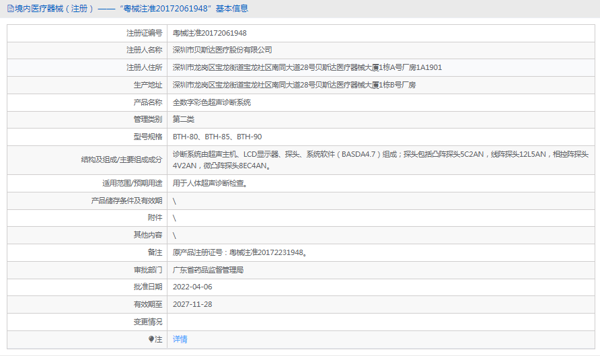Click the 附件 row label
This screenshot has width=600, height=356.
(155, 218)
